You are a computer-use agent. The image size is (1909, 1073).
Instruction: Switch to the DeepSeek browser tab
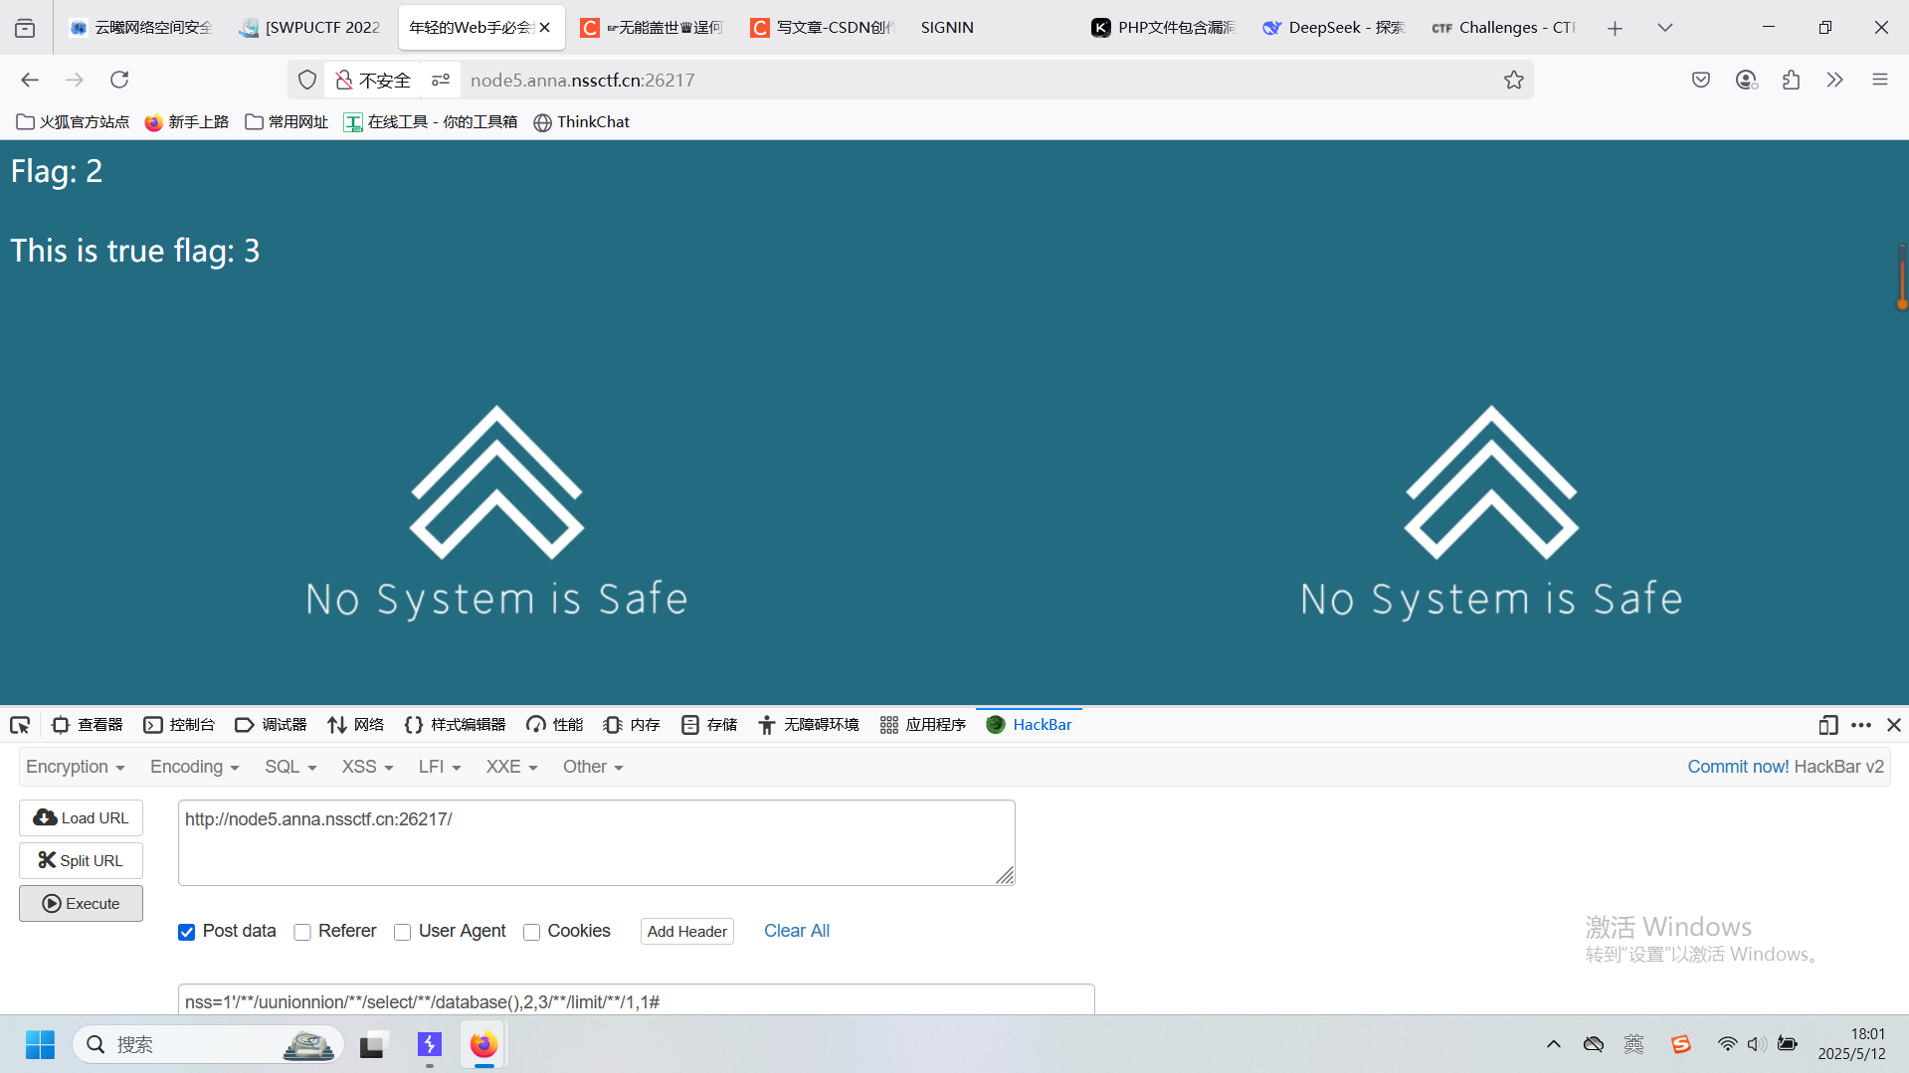(1333, 28)
